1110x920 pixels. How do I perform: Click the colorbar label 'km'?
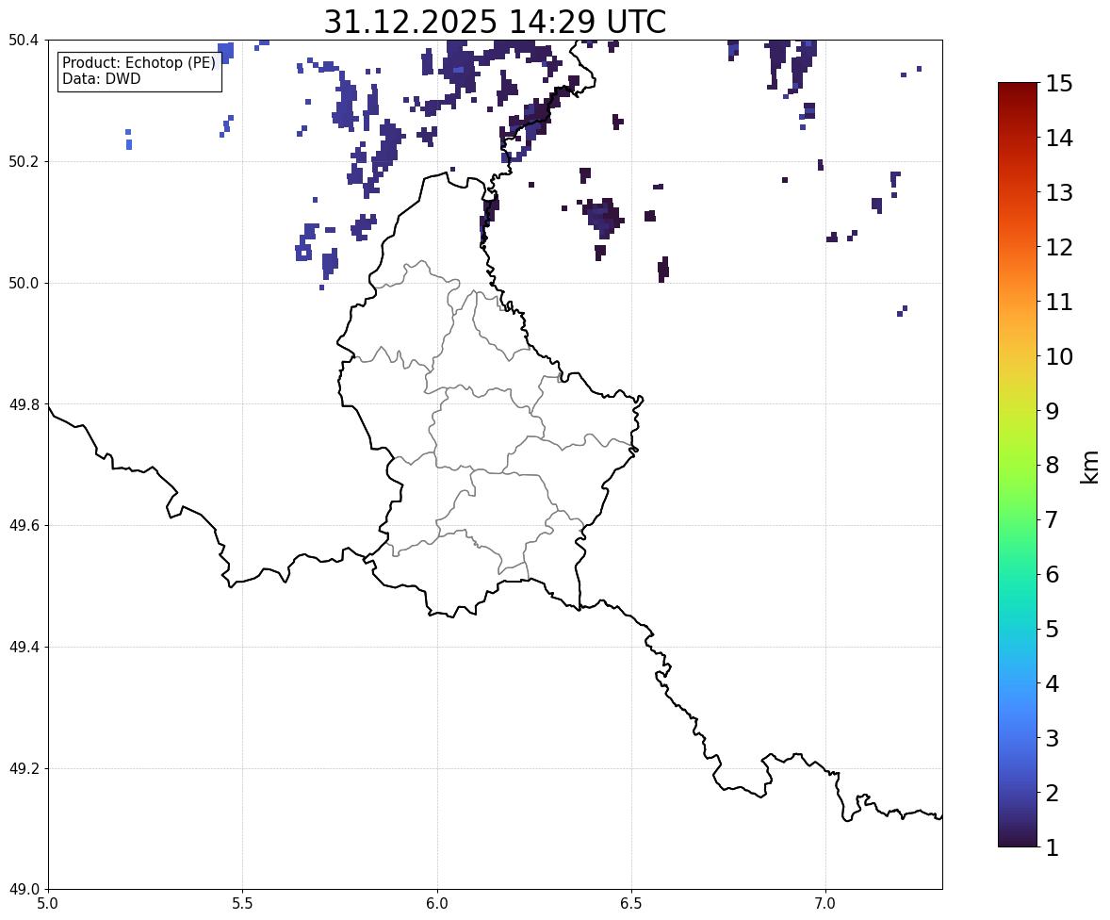tap(1089, 467)
